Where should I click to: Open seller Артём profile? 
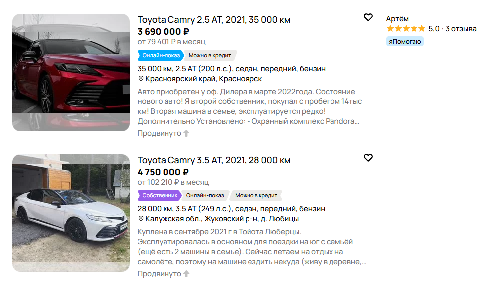coord(397,19)
